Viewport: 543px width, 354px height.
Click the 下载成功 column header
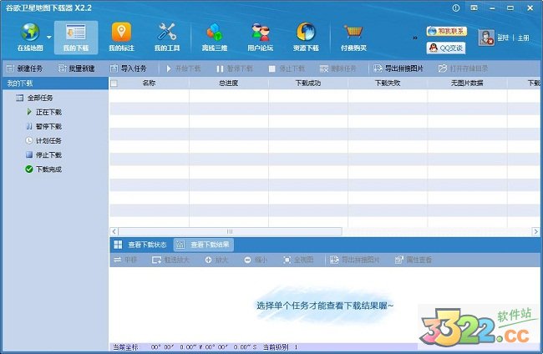coord(308,83)
